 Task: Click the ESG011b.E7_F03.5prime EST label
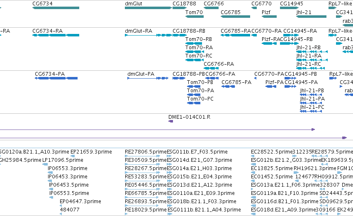coord(197,152)
